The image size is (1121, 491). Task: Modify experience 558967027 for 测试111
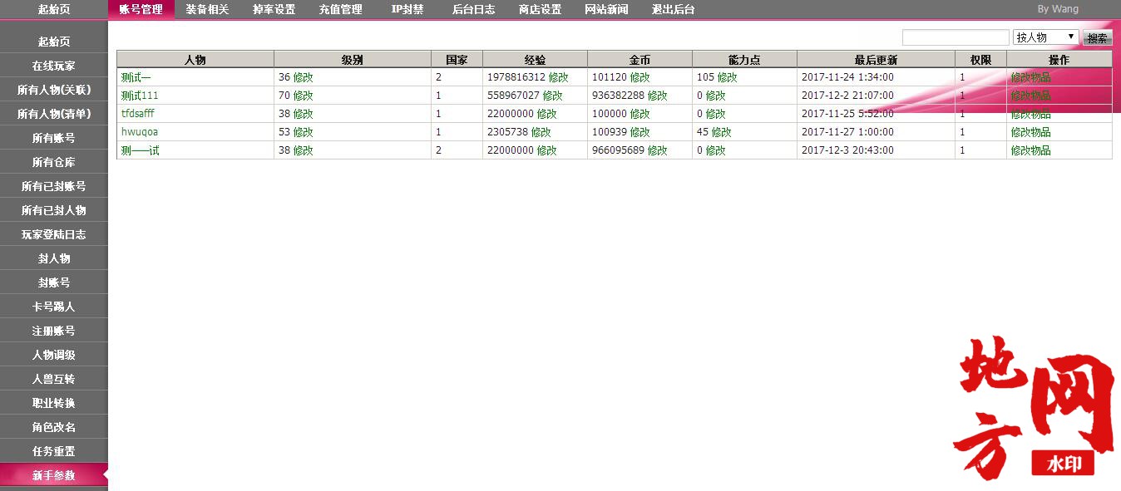(x=553, y=96)
